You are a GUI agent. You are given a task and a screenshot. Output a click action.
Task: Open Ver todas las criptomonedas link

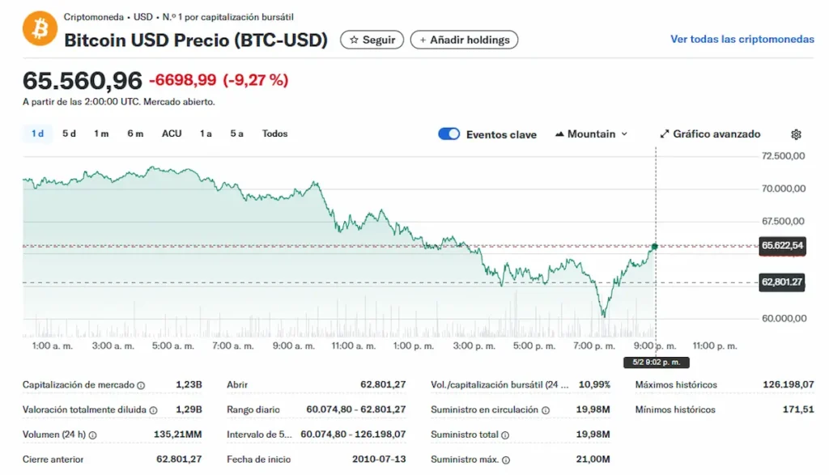click(x=742, y=40)
